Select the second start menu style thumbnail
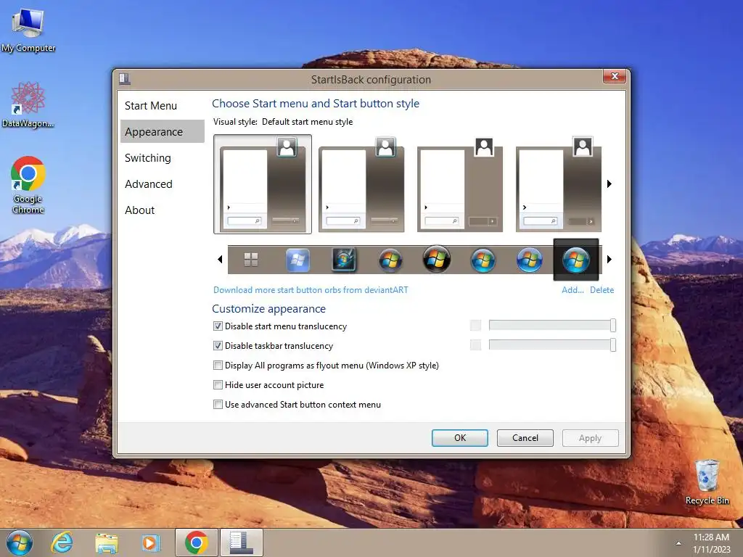Screen dimensions: 743x557 (x=361, y=184)
